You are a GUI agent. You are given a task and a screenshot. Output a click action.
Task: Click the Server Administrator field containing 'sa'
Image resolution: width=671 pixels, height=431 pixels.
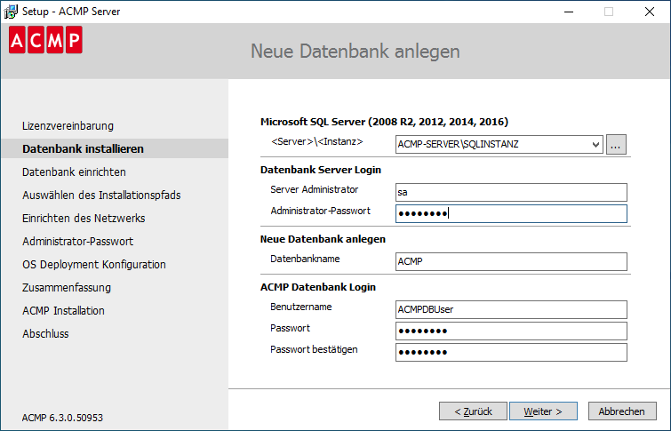pyautogui.click(x=511, y=192)
